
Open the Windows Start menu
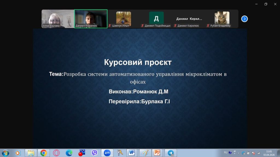[x=5, y=153]
